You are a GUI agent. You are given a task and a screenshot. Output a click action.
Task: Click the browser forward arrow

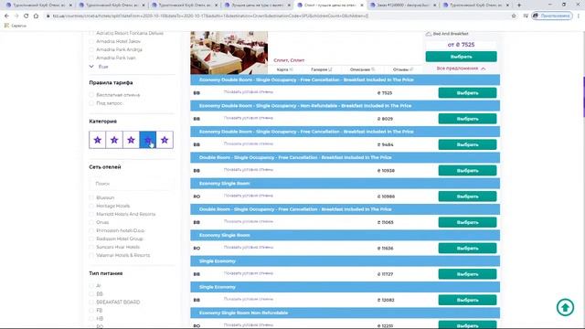16,16
